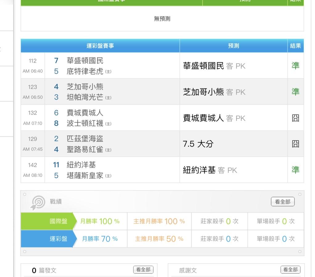Click game number 112 at AM 06:40
The width and height of the screenshot is (315, 277).
click(x=33, y=61)
